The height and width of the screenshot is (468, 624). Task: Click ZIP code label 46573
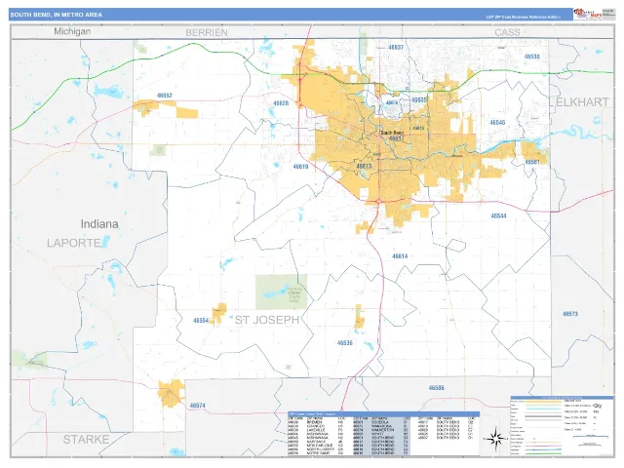click(569, 314)
